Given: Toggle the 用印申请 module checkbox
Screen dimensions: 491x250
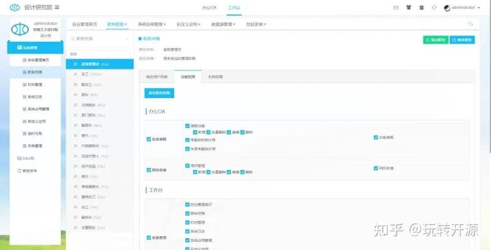Looking at the screenshot, I should (x=148, y=169).
